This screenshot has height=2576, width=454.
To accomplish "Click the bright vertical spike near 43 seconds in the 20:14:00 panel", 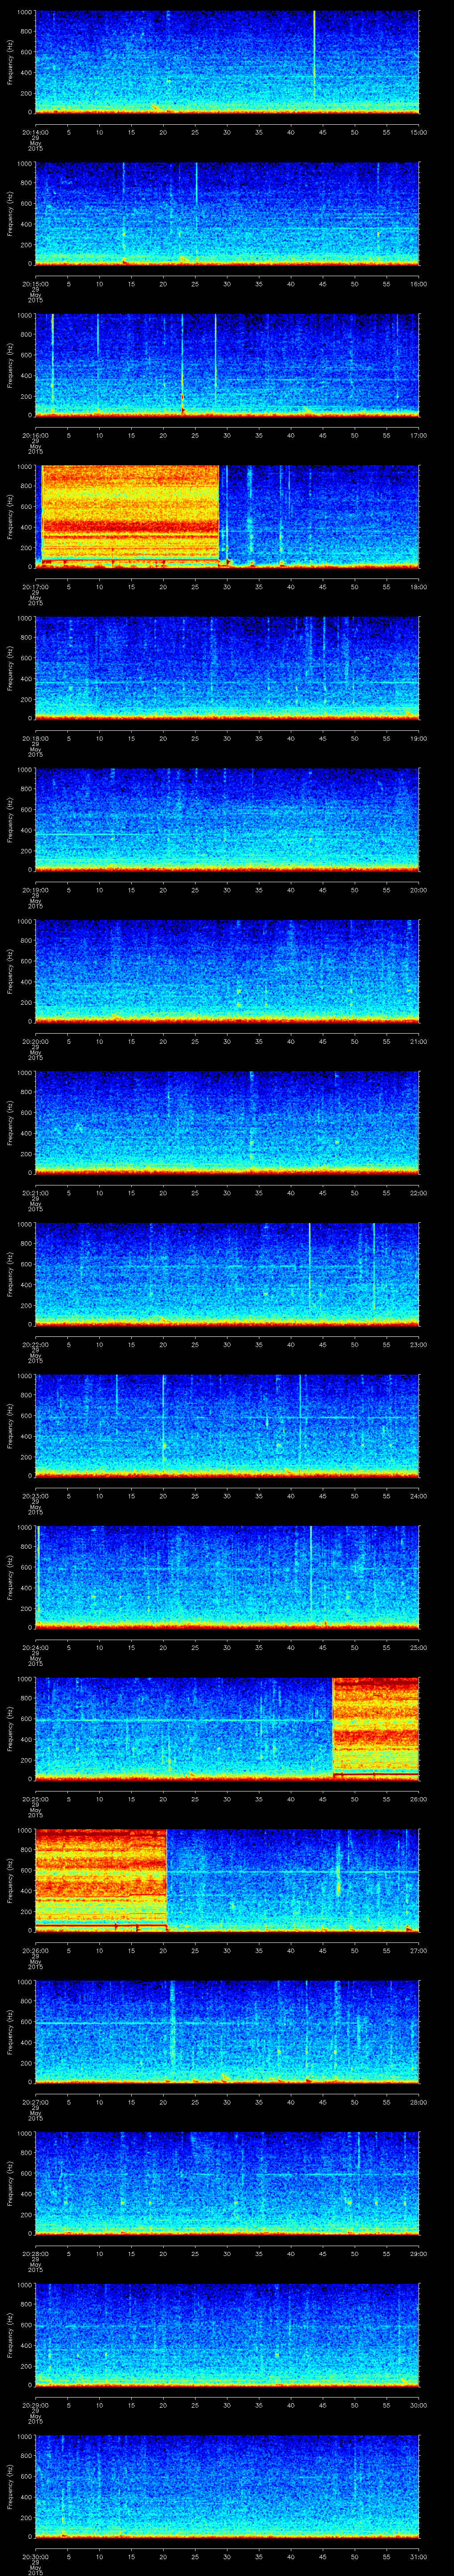I will point(314,55).
